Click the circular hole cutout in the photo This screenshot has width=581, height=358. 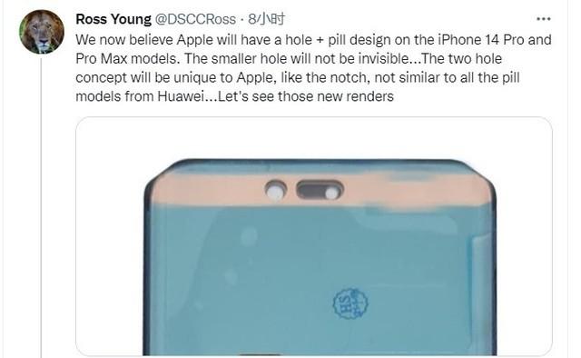pyautogui.click(x=276, y=190)
